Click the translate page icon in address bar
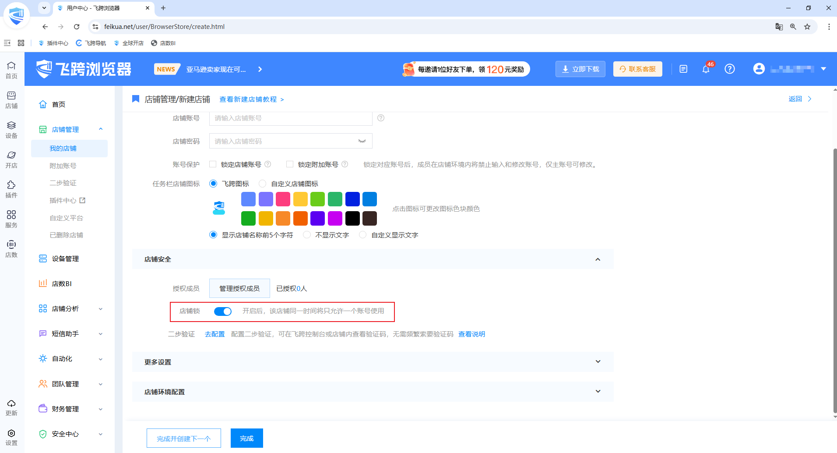837x453 pixels. (779, 27)
